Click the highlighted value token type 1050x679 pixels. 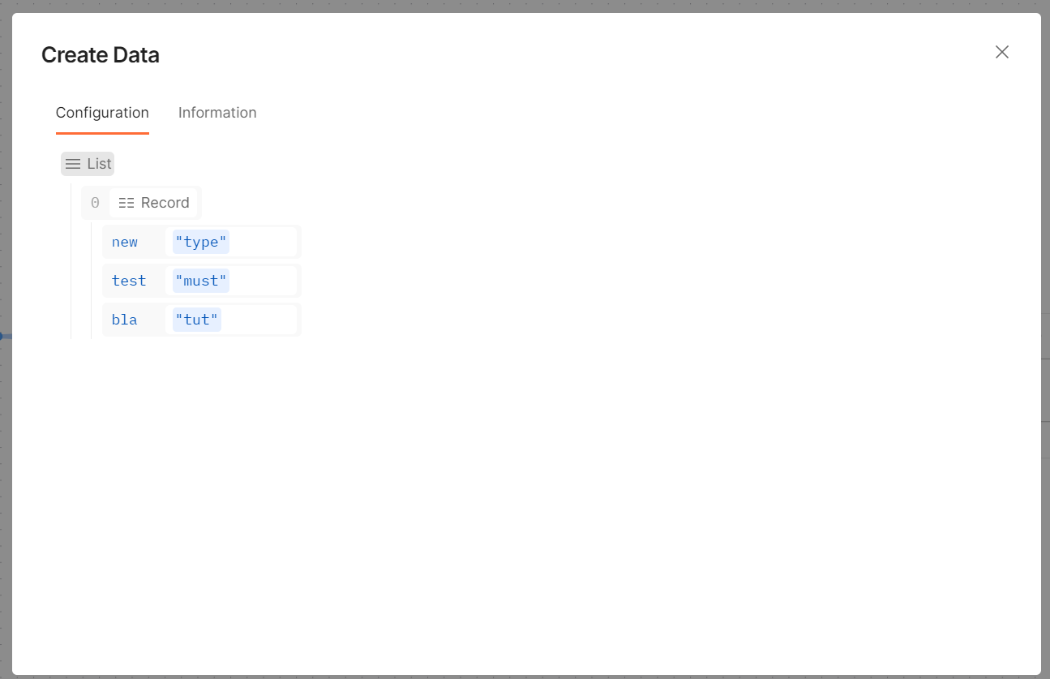point(199,241)
